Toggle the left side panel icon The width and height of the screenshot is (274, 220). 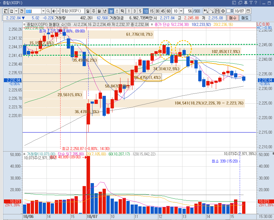click(6, 11)
